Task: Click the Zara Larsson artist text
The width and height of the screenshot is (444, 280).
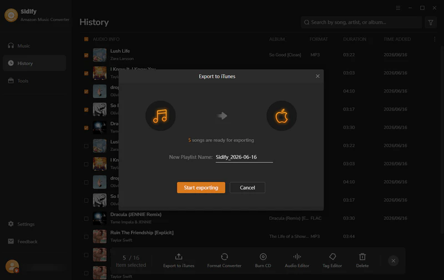Action: [x=122, y=59]
